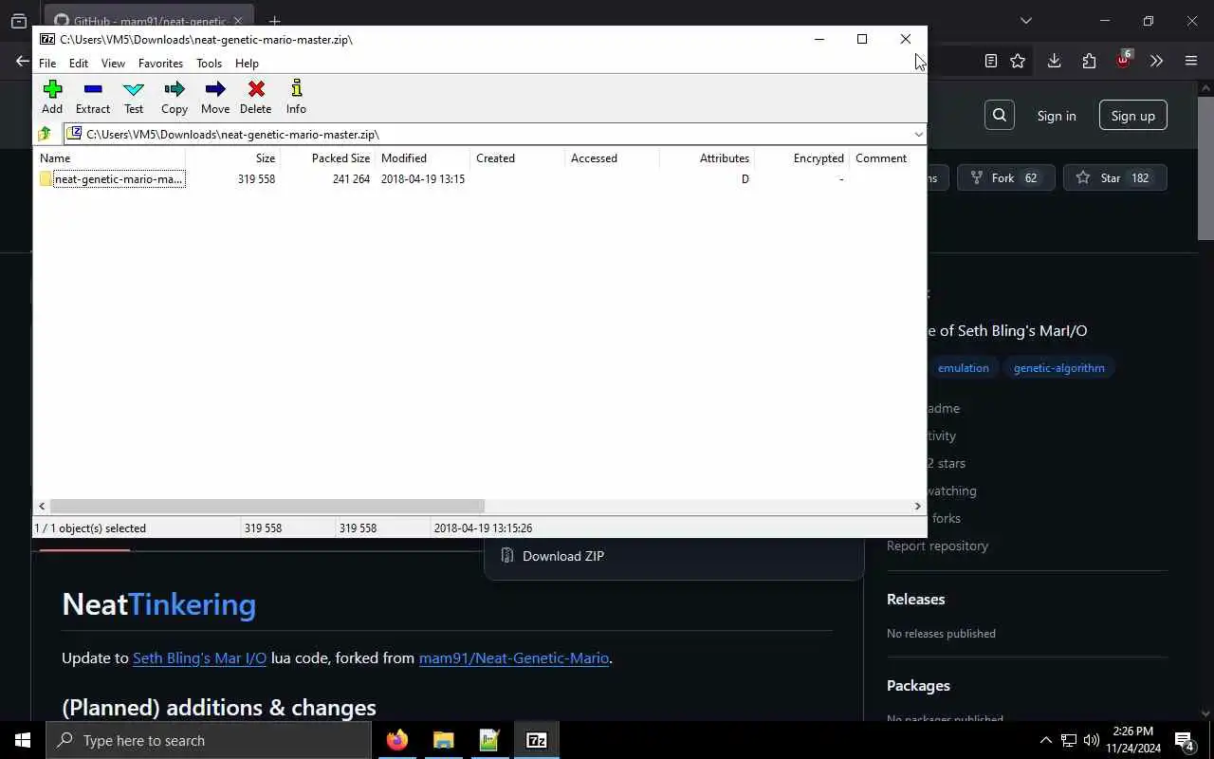
Task: Click the File Explorer taskbar icon
Action: point(443,740)
